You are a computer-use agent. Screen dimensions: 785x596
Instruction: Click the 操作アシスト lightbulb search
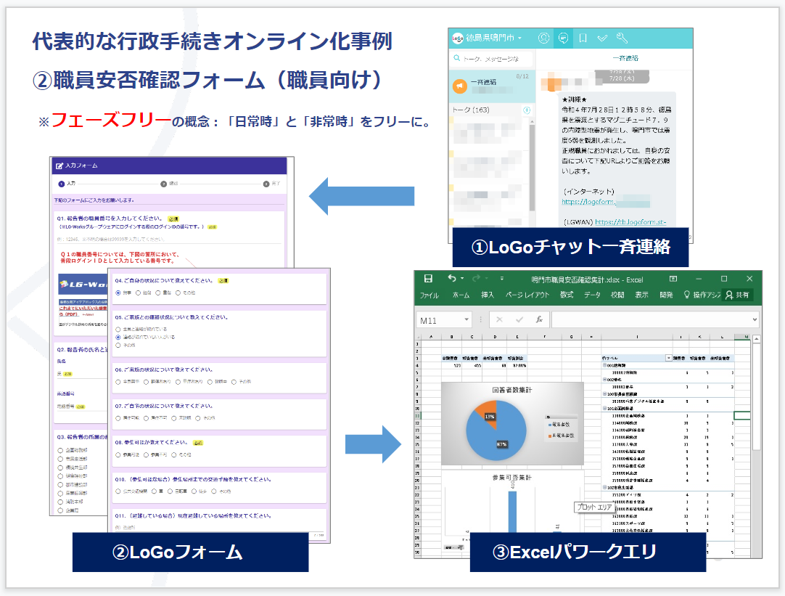[702, 295]
